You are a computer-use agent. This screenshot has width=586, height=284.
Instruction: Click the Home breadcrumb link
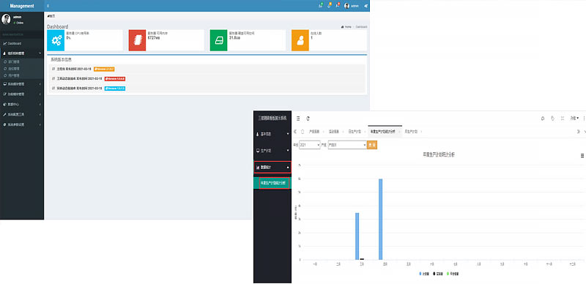click(346, 27)
